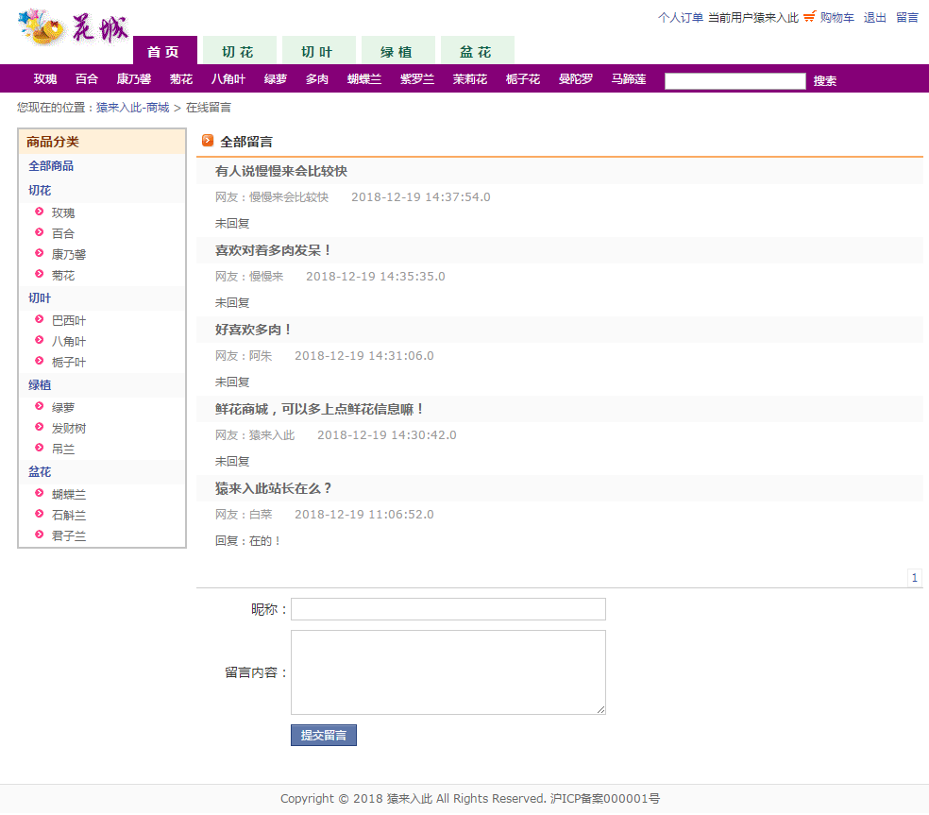Open the 购物车 link
929x815 pixels.
tap(836, 18)
